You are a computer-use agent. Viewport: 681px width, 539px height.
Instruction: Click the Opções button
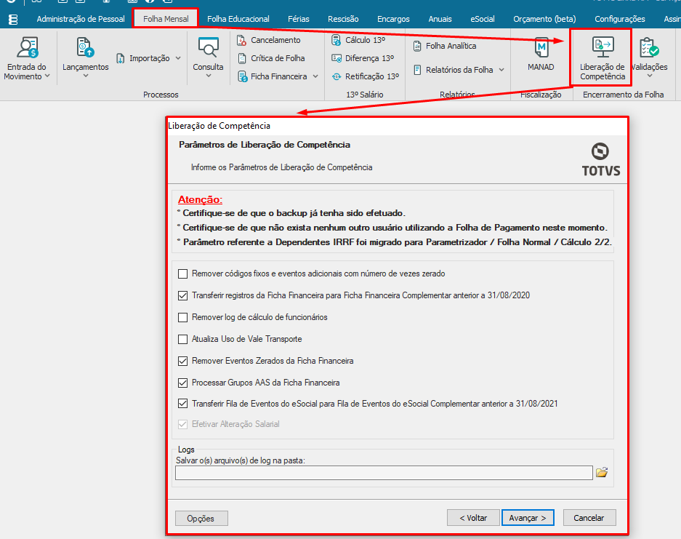pyautogui.click(x=201, y=518)
